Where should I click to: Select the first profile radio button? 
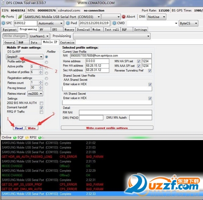point(47,57)
